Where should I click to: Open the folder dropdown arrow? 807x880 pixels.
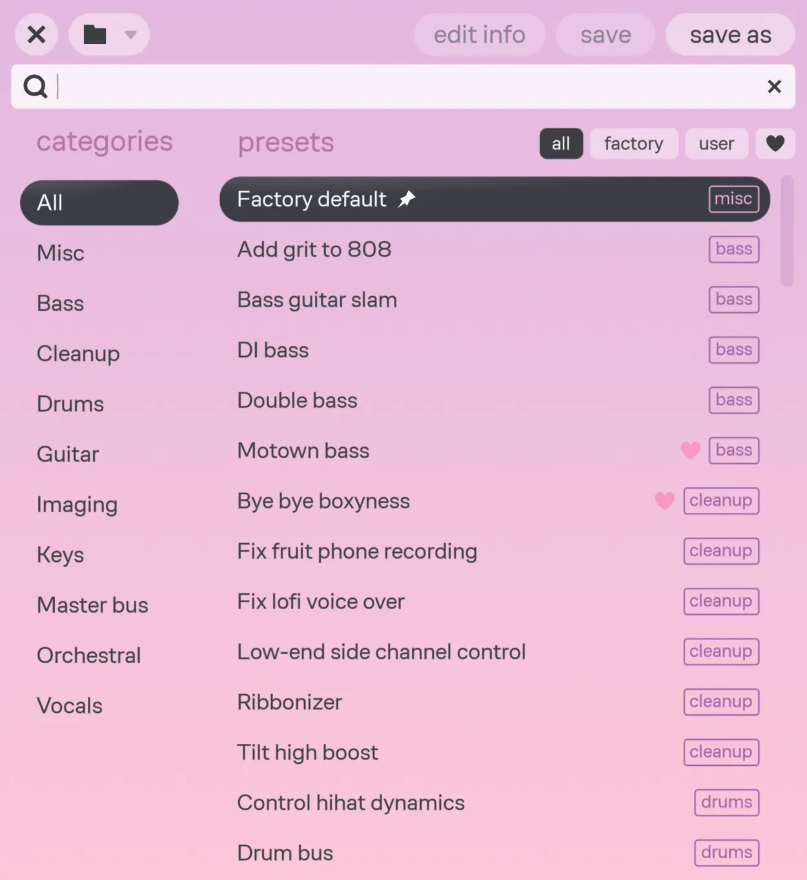(x=130, y=35)
